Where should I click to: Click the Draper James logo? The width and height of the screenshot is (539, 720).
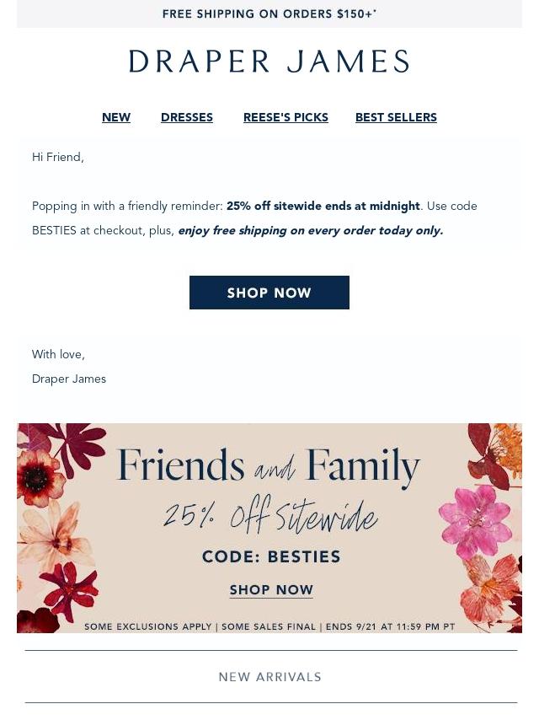tap(269, 62)
